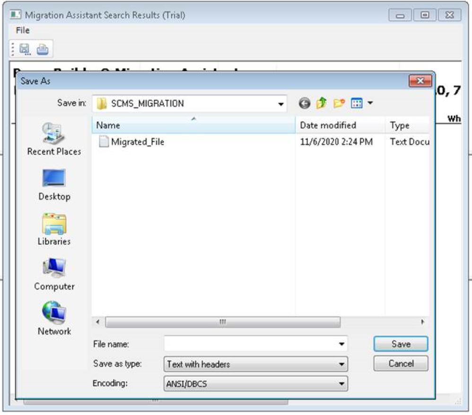Open the Save as type dropdown
The height and width of the screenshot is (415, 472).
pos(341,364)
